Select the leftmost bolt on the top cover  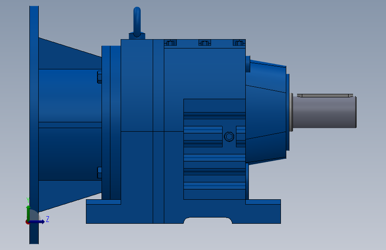(171, 43)
